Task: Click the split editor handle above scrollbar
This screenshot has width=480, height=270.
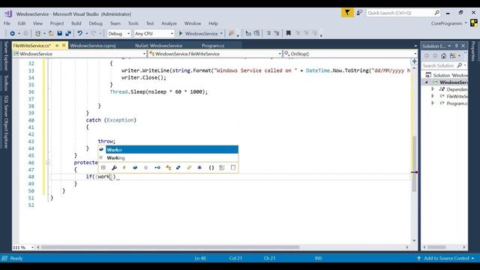Action: point(414,61)
